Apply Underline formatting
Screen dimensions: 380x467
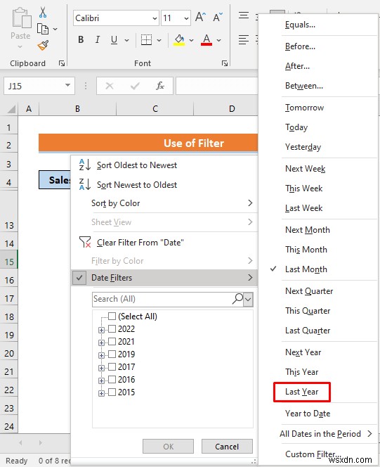coord(114,40)
